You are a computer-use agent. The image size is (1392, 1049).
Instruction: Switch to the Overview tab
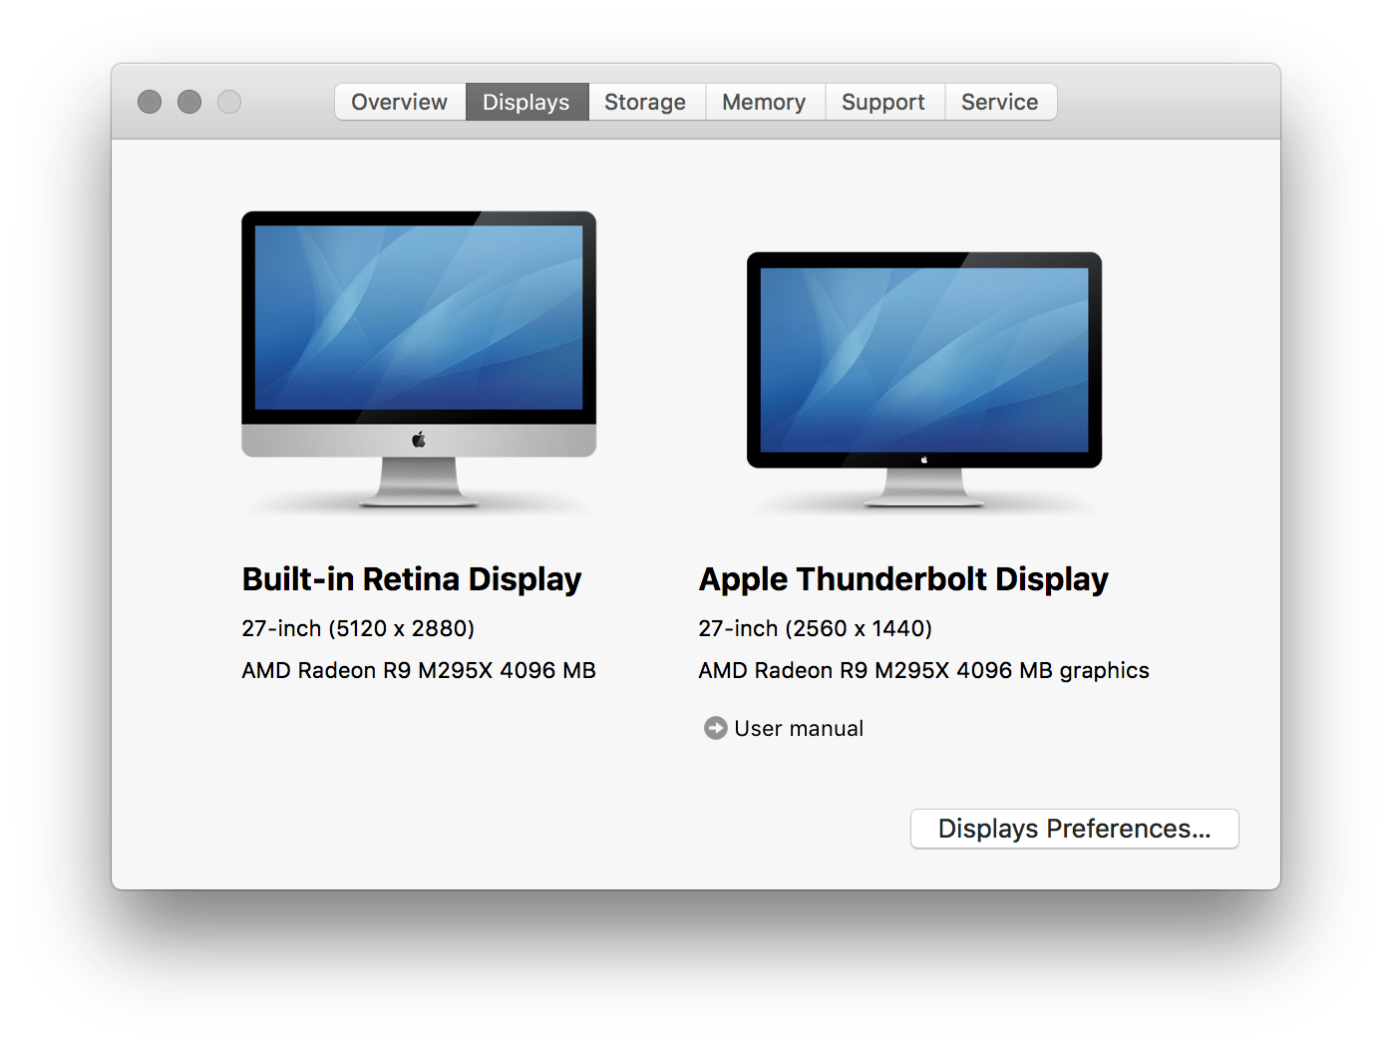coord(398,101)
